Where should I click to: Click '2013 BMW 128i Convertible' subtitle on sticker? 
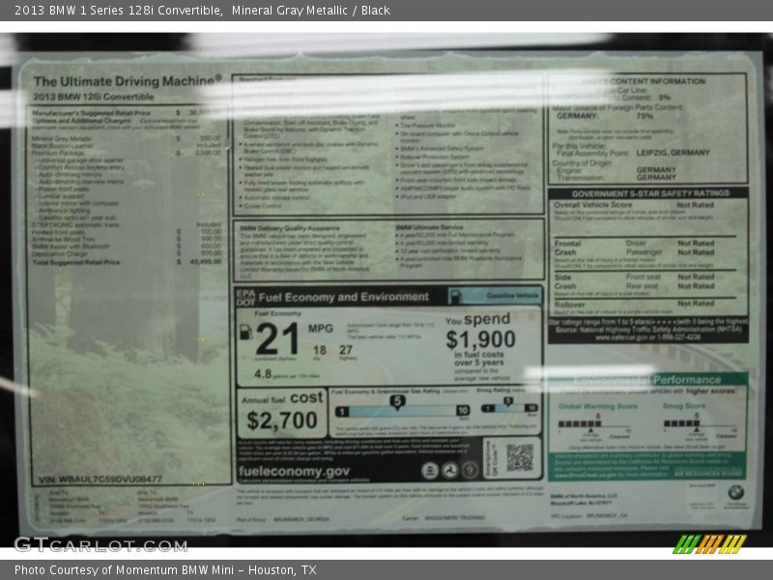tap(93, 97)
